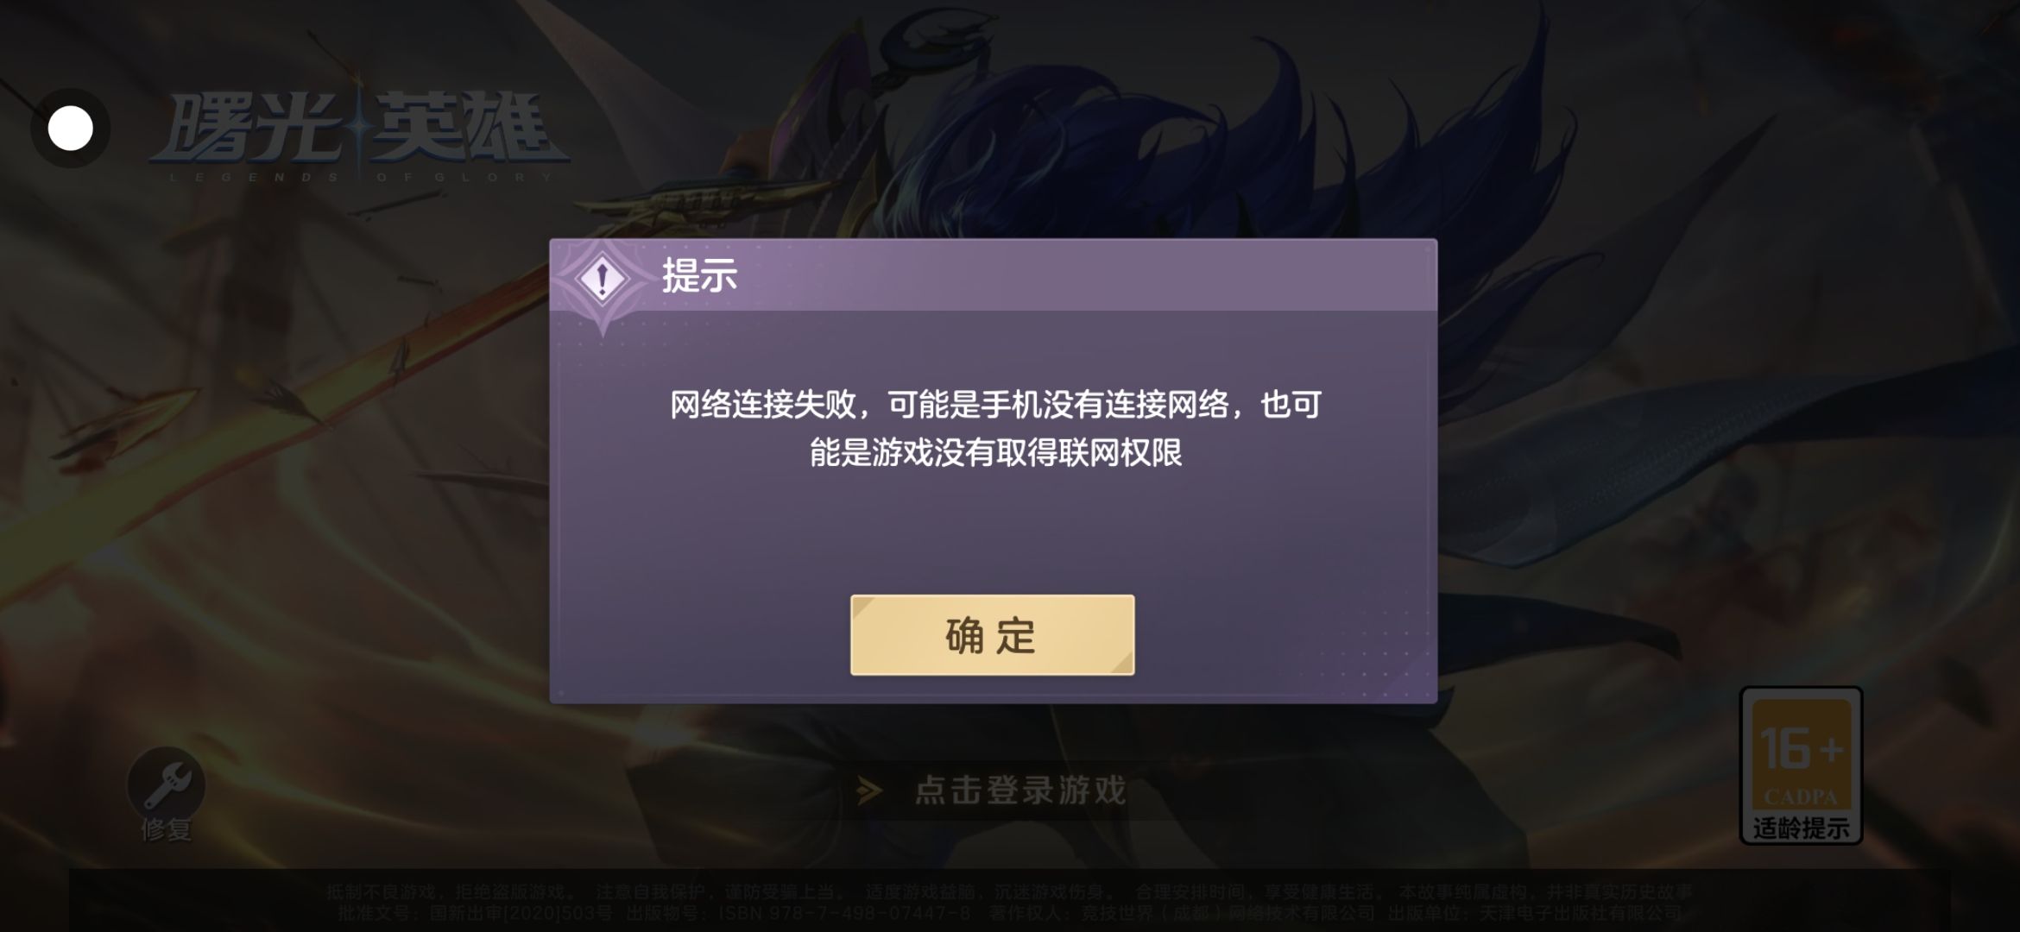Click the arrow icon beside 点击登录游戏
Viewport: 2020px width, 932px height.
click(x=869, y=790)
